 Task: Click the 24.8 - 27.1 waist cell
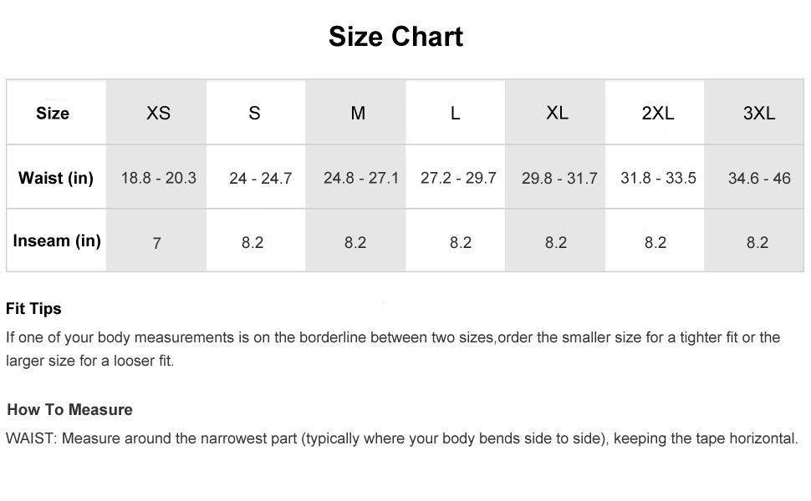tap(361, 178)
